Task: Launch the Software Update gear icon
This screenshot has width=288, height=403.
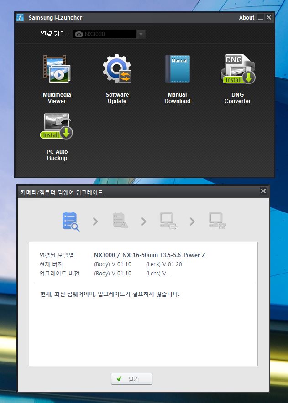Action: click(x=117, y=69)
